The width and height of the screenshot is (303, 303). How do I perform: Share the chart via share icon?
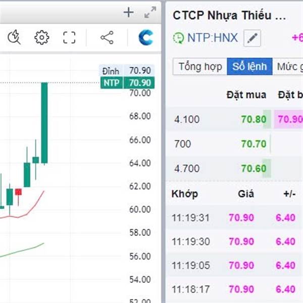pos(107,37)
